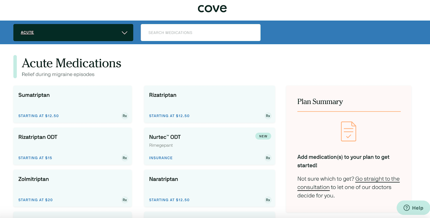
Task: Open the Rizatriptan ODT card
Action: (72, 146)
